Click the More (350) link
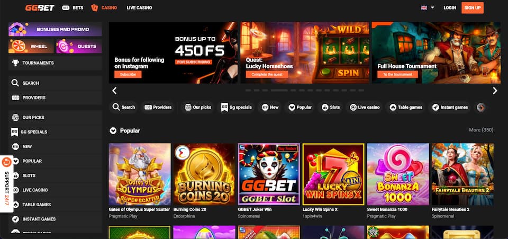The image size is (508, 239). pyautogui.click(x=481, y=130)
